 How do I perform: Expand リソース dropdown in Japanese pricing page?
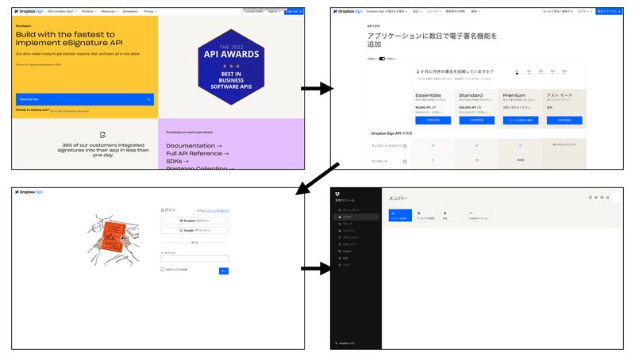tap(433, 11)
